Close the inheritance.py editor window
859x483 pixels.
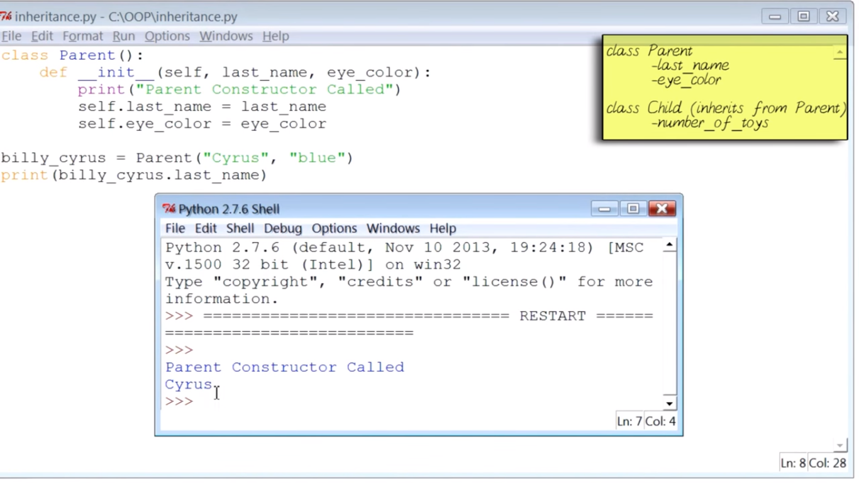pyautogui.click(x=833, y=16)
